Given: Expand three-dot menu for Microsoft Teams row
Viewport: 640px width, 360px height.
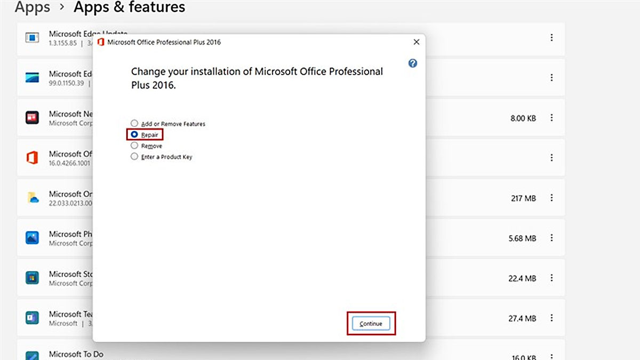Looking at the screenshot, I should coord(551,318).
